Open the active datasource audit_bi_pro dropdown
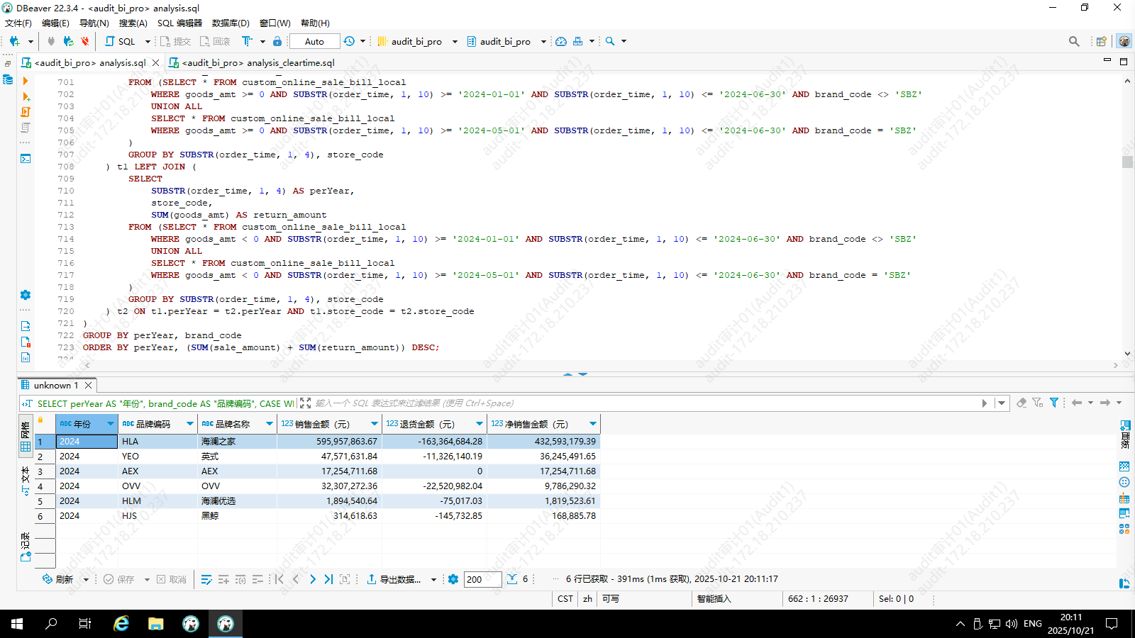 click(455, 41)
